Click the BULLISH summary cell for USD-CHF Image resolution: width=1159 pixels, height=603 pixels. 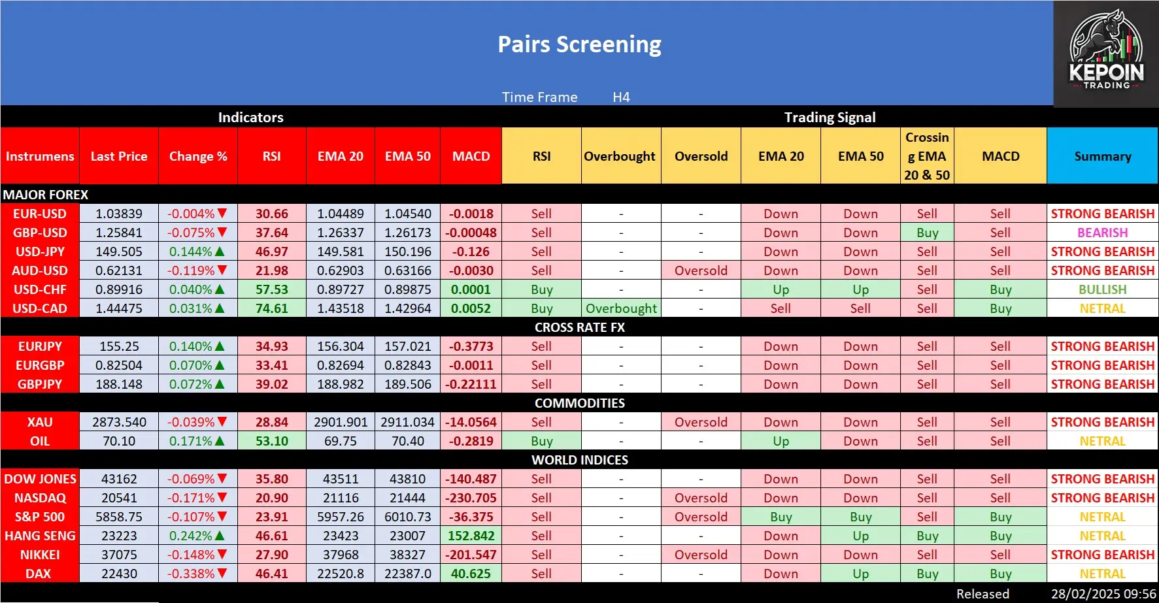tap(1102, 289)
